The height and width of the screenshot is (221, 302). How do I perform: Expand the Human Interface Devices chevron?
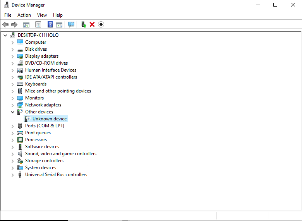click(12, 70)
